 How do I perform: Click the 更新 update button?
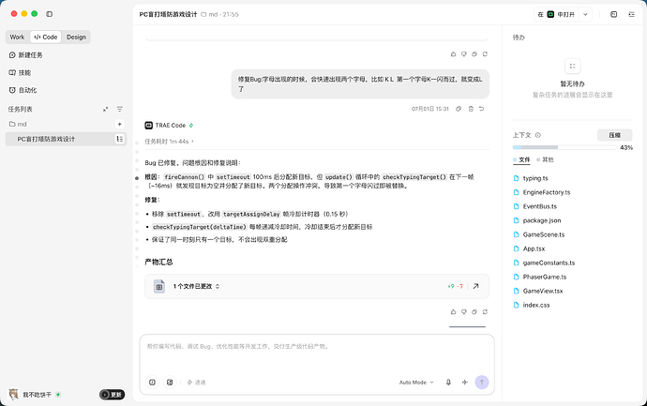coord(112,395)
